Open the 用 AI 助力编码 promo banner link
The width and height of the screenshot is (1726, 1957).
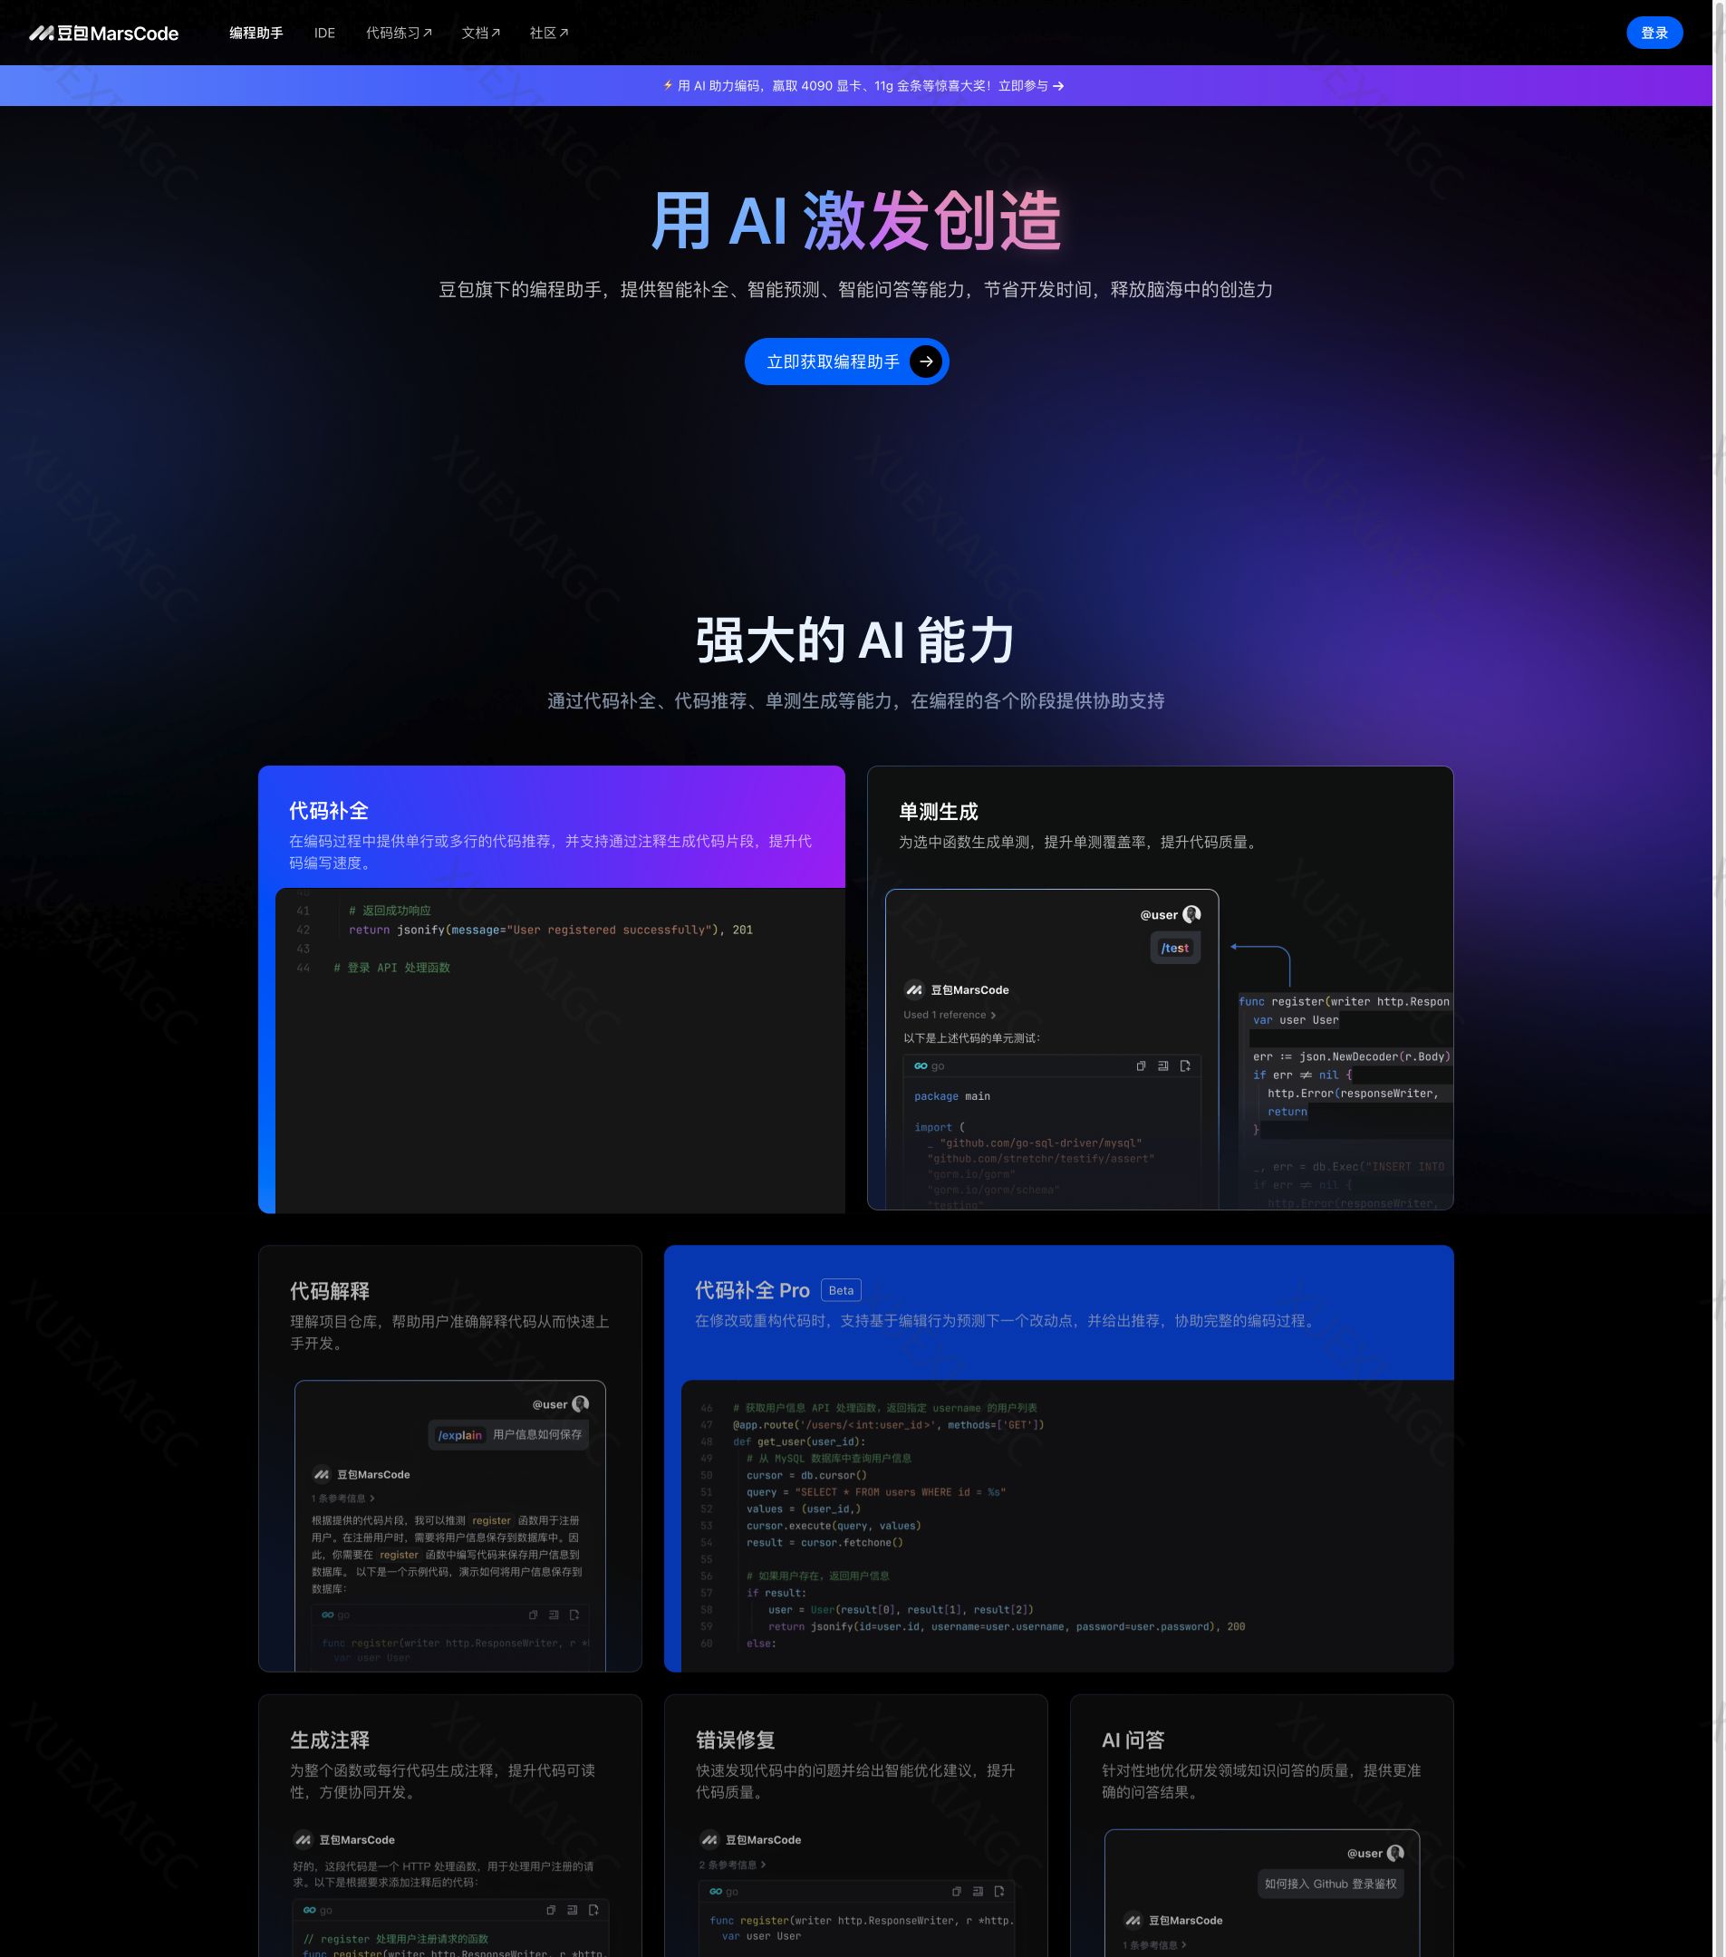coord(863,86)
